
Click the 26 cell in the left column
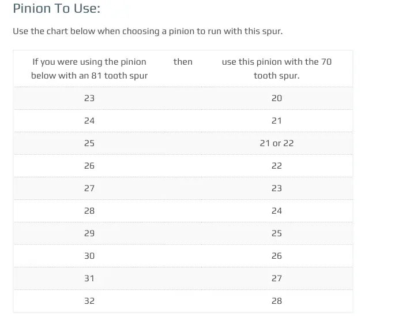click(x=89, y=166)
